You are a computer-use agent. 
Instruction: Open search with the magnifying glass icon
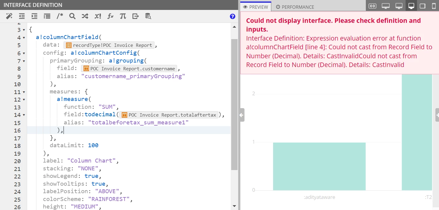point(72,16)
